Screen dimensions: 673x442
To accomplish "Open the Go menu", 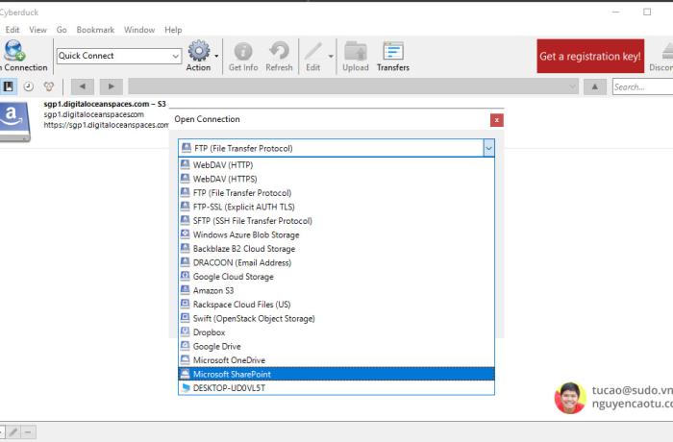I will (x=62, y=30).
